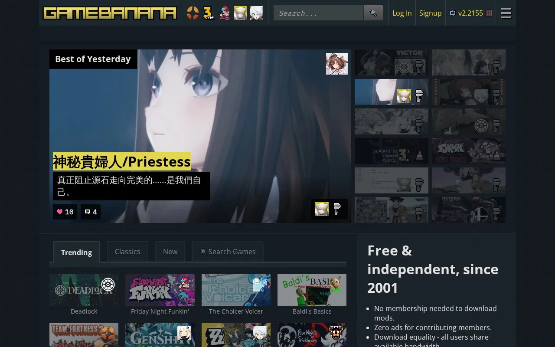Open the Goku character roster thumbnail
Screen dimensions: 555x347
(x=392, y=210)
